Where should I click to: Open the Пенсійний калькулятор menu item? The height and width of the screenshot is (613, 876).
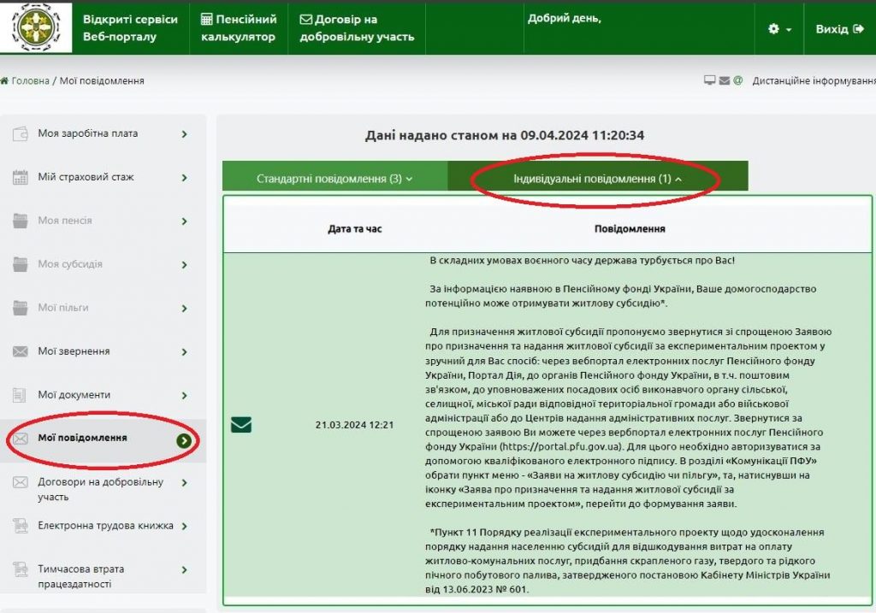point(241,26)
